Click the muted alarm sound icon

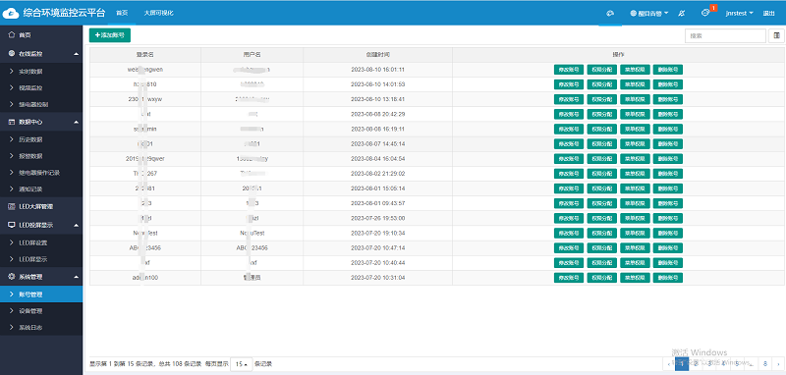[x=681, y=14]
